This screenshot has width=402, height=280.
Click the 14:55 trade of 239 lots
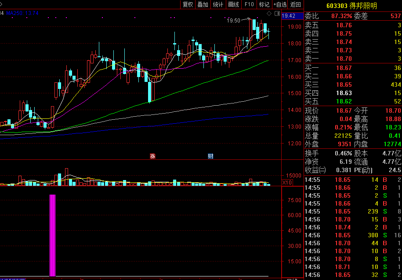tap(353, 211)
